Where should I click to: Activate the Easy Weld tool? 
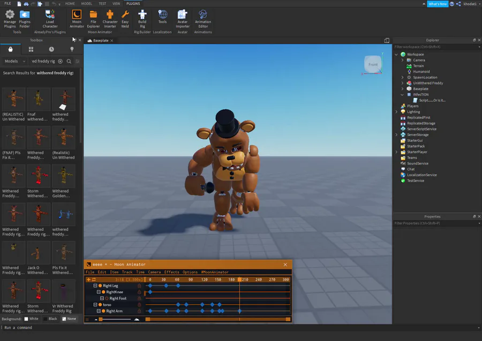[125, 19]
